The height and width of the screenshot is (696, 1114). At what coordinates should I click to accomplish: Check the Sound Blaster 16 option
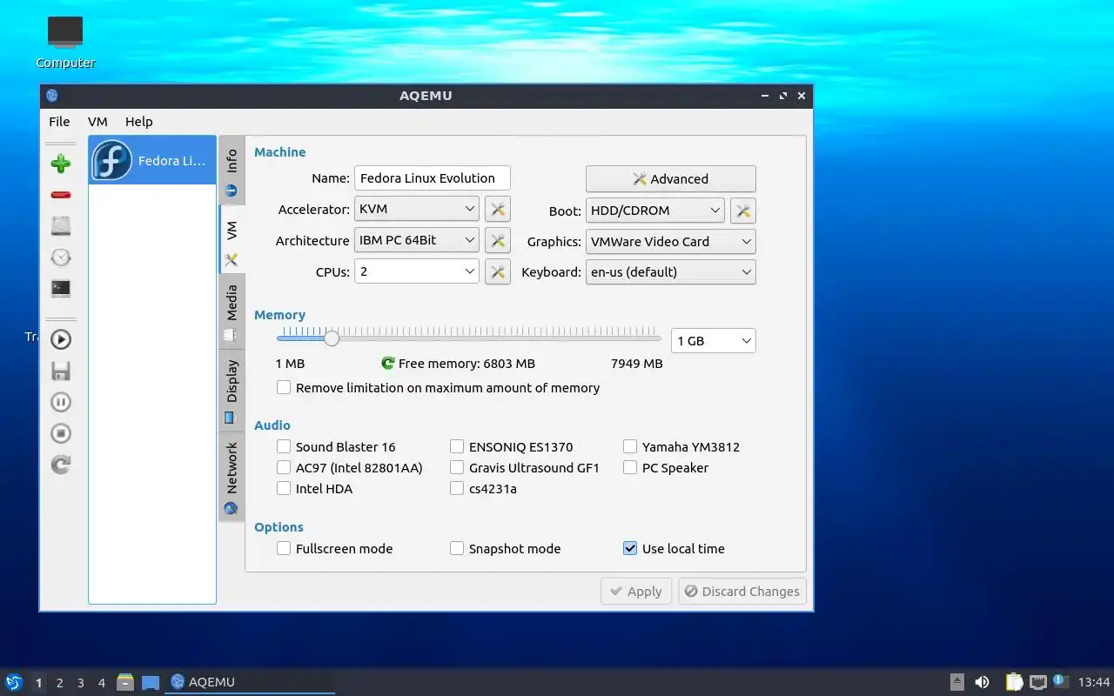336,447
